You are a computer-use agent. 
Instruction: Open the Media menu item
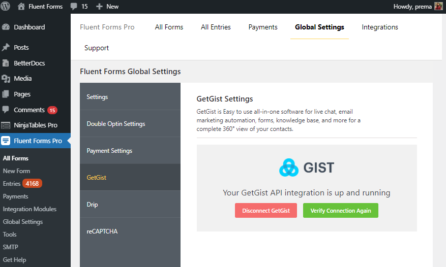pyautogui.click(x=35, y=78)
